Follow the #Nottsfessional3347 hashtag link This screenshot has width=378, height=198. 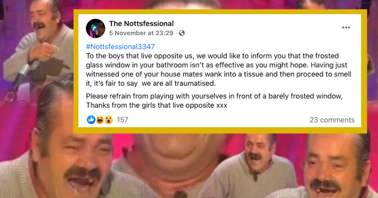pos(120,47)
